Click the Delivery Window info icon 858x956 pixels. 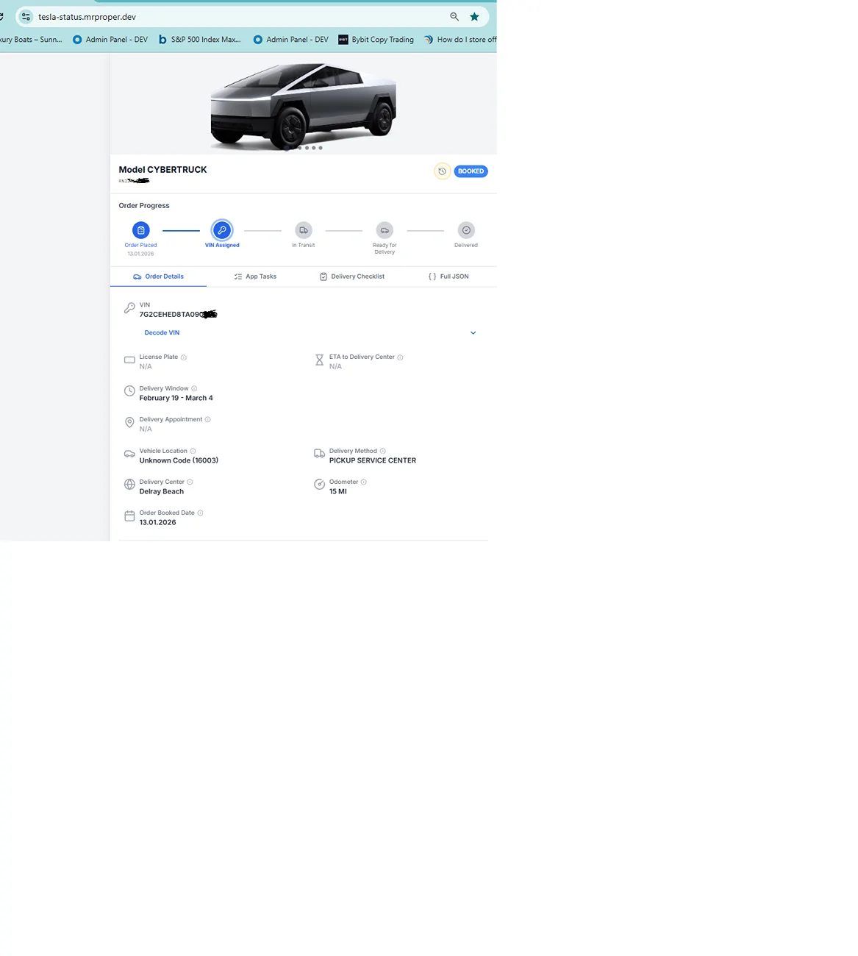[194, 388]
